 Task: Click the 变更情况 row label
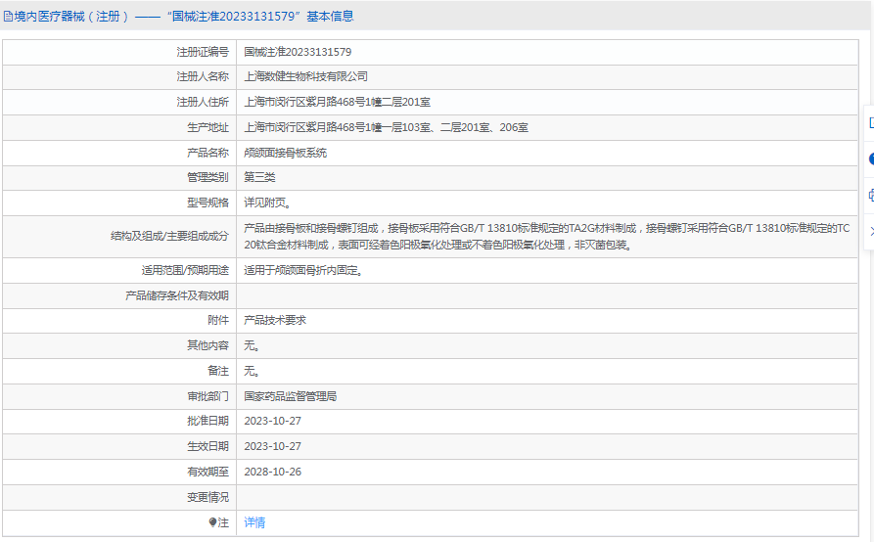tap(207, 497)
